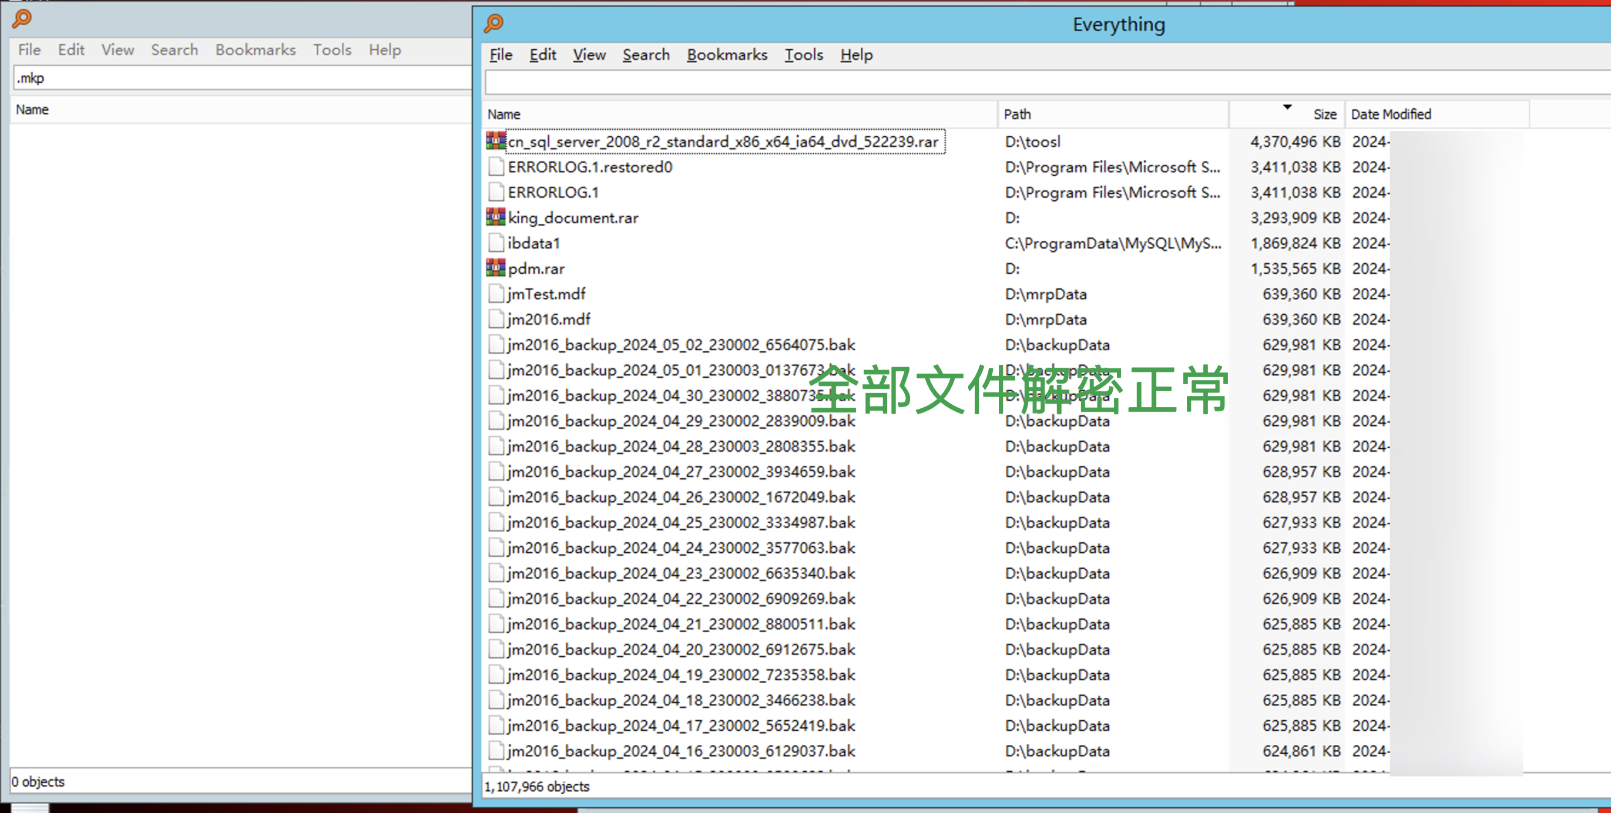Click file icon of jm2016_backup_2024_04_27 bak
This screenshot has width=1611, height=813.
pyautogui.click(x=496, y=472)
